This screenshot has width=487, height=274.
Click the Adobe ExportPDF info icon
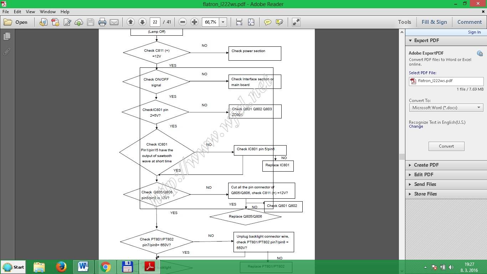(480, 54)
